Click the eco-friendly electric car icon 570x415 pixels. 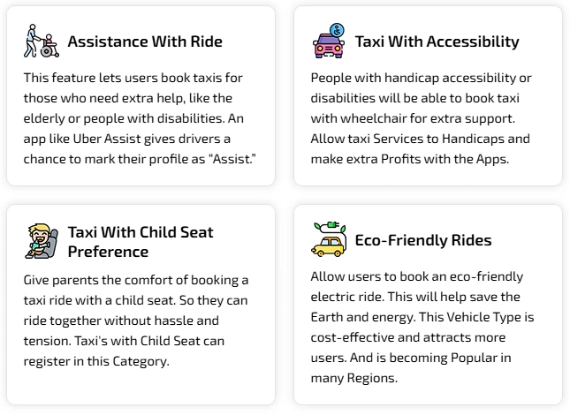pos(329,239)
